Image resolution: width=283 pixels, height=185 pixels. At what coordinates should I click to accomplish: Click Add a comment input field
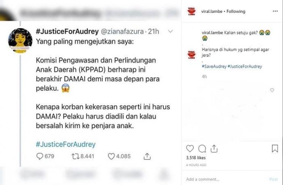(226, 179)
